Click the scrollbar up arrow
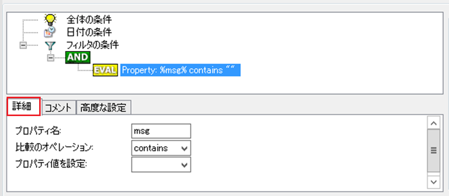This screenshot has height=196, width=449. tap(434, 123)
